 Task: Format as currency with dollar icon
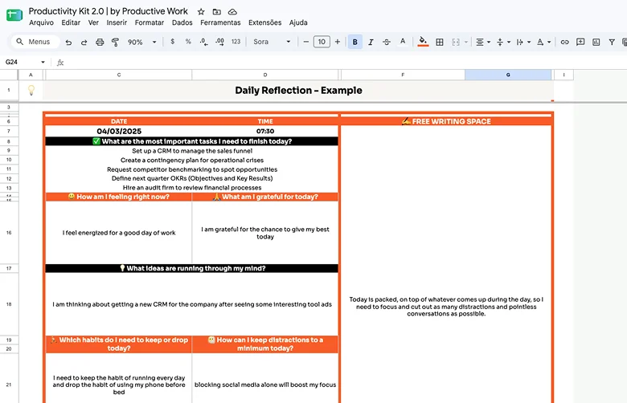click(172, 42)
